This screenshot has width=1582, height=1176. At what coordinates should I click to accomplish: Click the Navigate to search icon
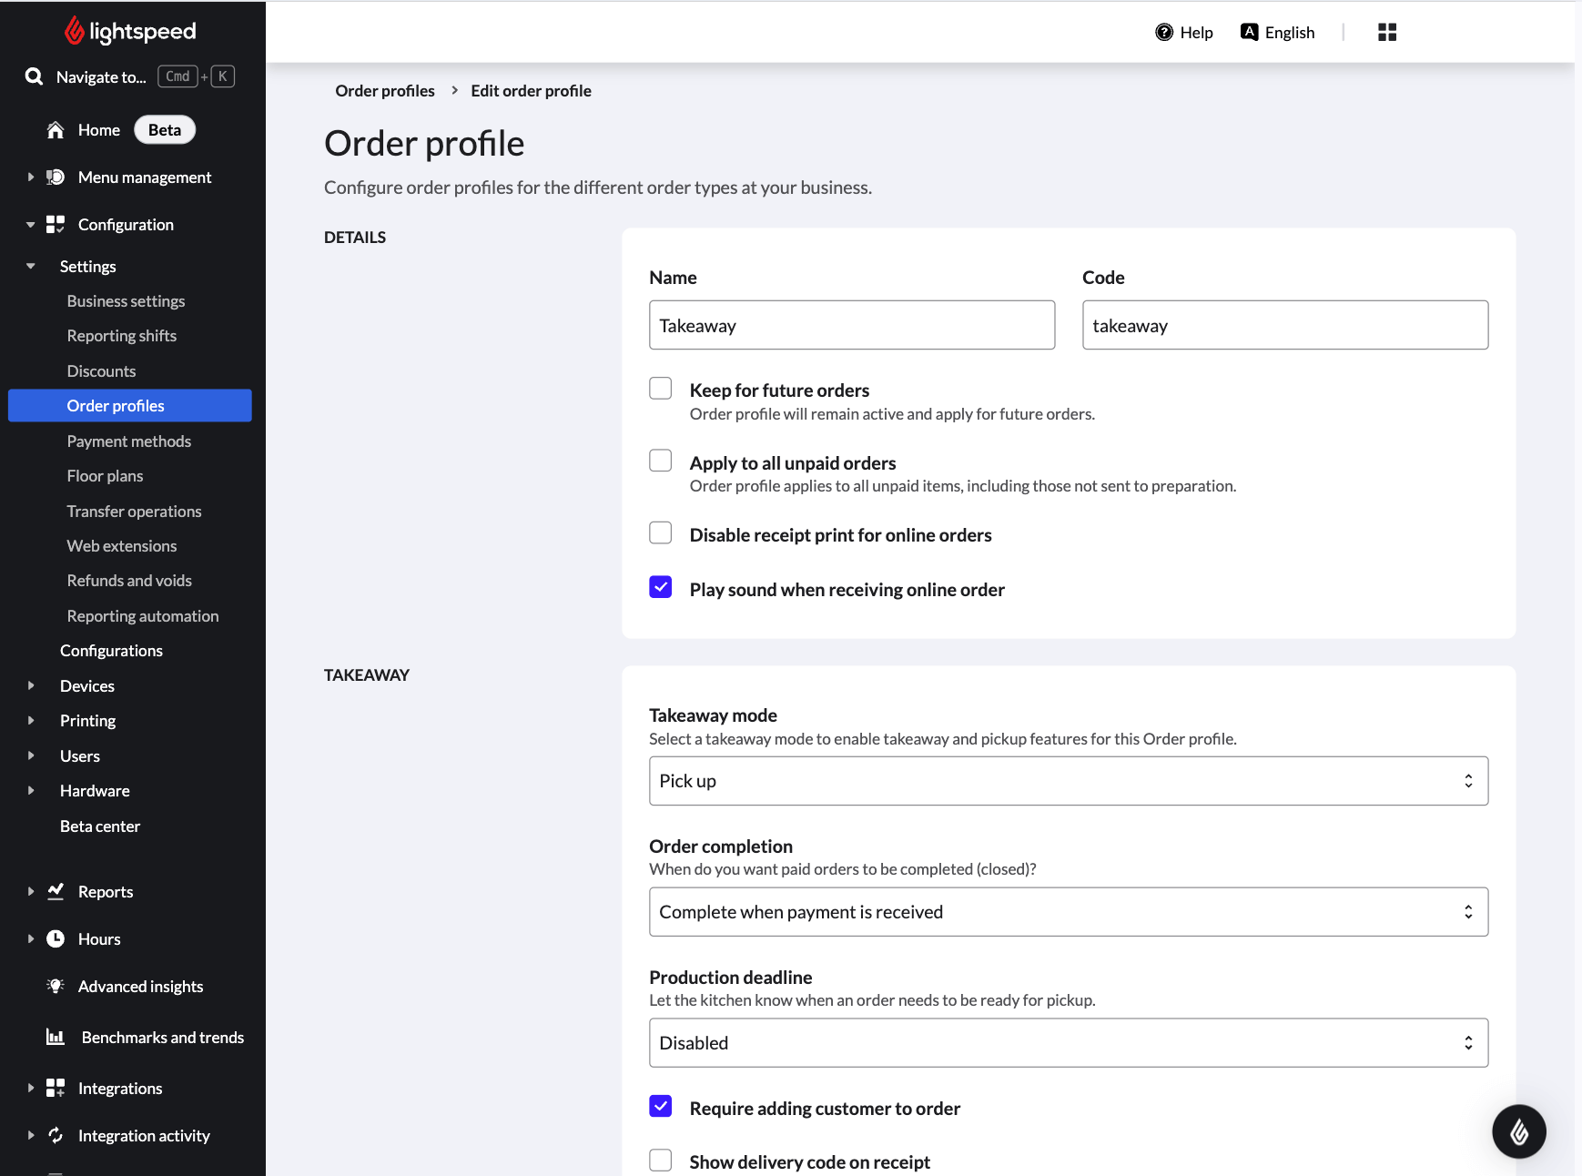pyautogui.click(x=35, y=76)
